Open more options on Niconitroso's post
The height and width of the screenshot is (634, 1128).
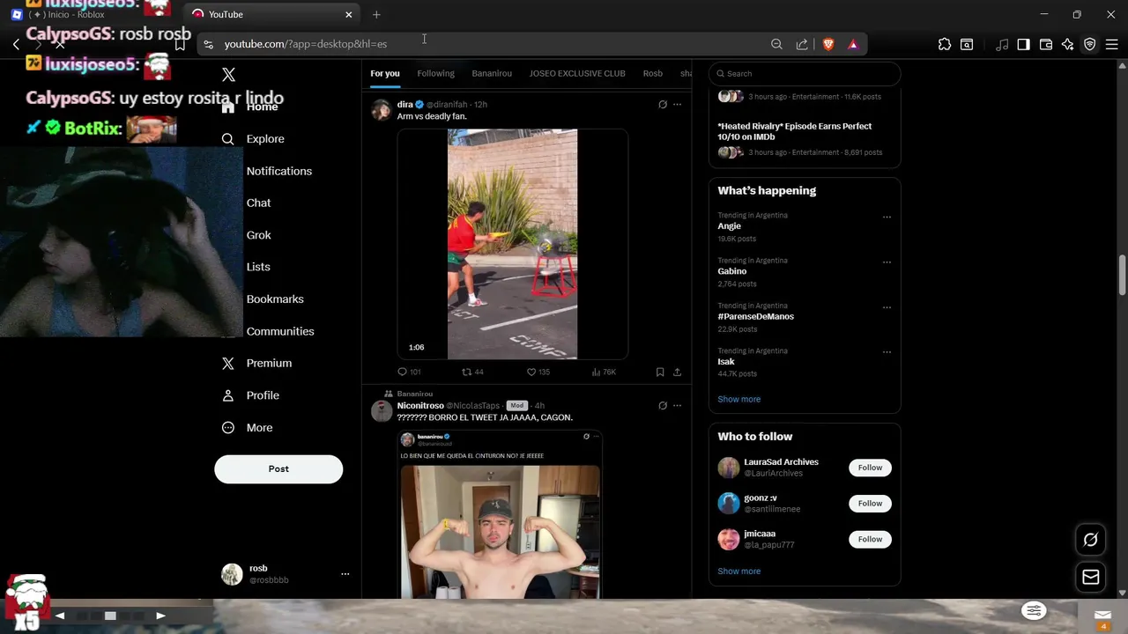(x=677, y=406)
